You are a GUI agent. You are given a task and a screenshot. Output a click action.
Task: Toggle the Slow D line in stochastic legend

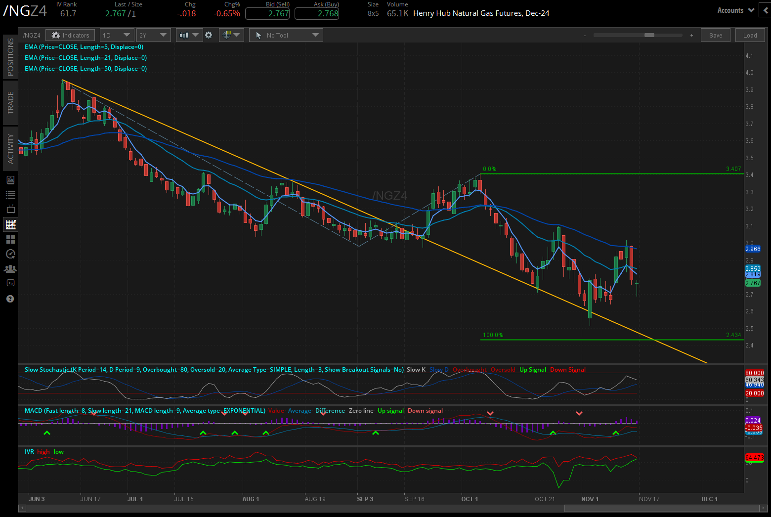pyautogui.click(x=438, y=369)
